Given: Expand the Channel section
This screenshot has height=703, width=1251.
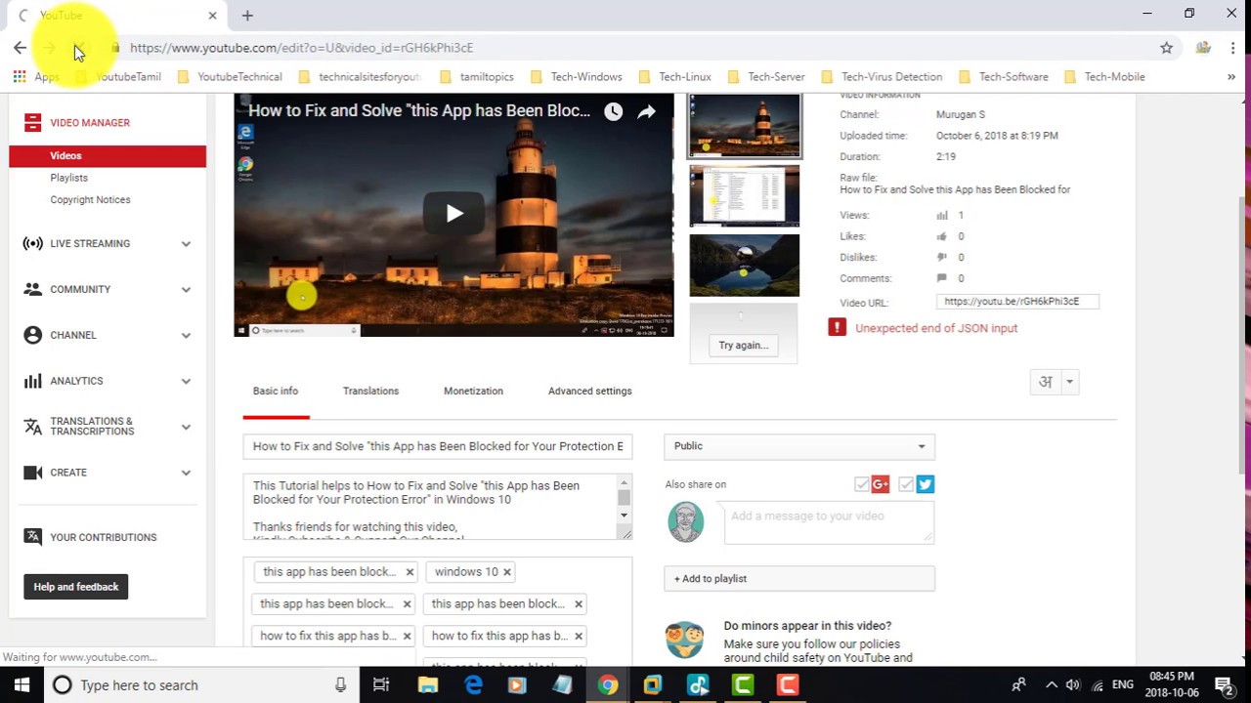Looking at the screenshot, I should 186,336.
